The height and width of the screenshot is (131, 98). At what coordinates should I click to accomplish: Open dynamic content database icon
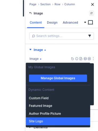(85, 59)
